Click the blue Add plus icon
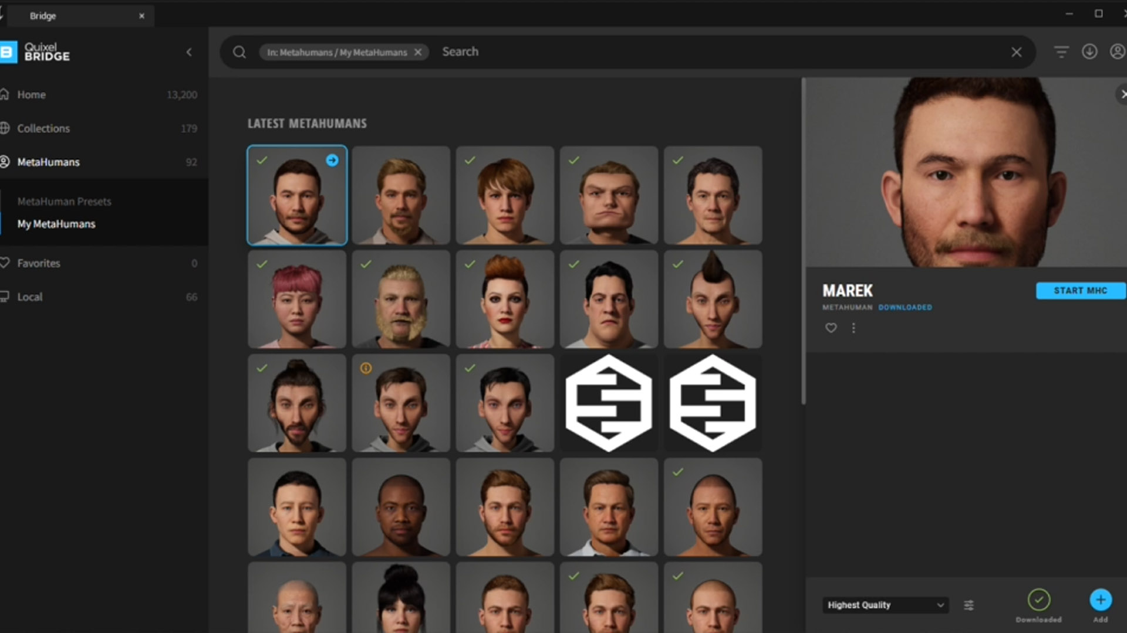 pyautogui.click(x=1100, y=600)
